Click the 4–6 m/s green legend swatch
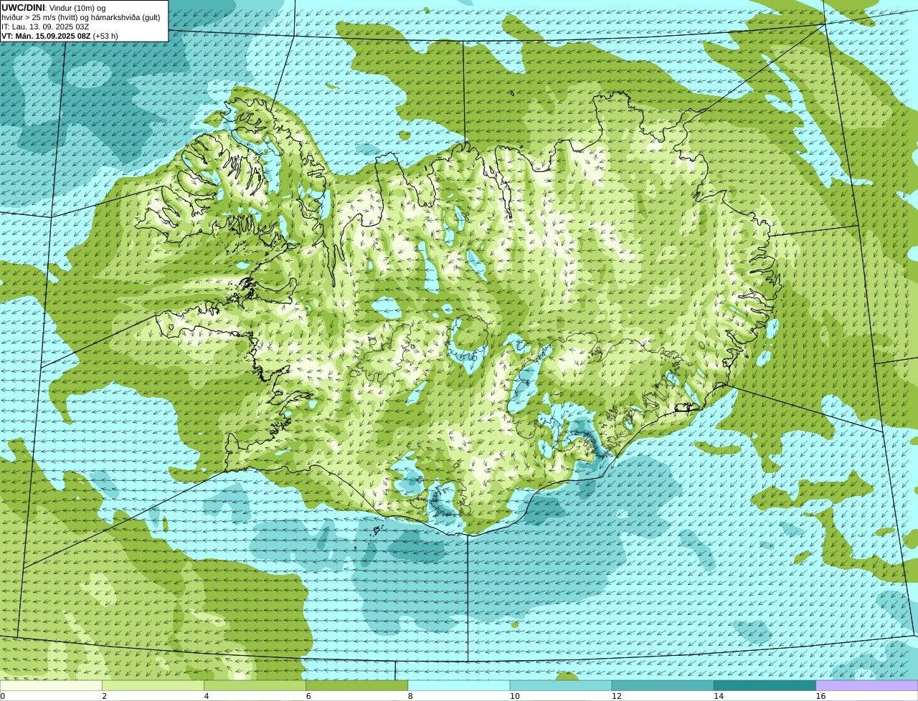This screenshot has height=701, width=918. click(x=255, y=686)
